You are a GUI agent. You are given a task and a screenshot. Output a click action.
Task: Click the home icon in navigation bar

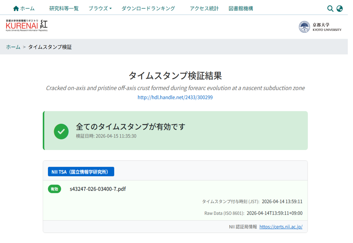tap(16, 9)
